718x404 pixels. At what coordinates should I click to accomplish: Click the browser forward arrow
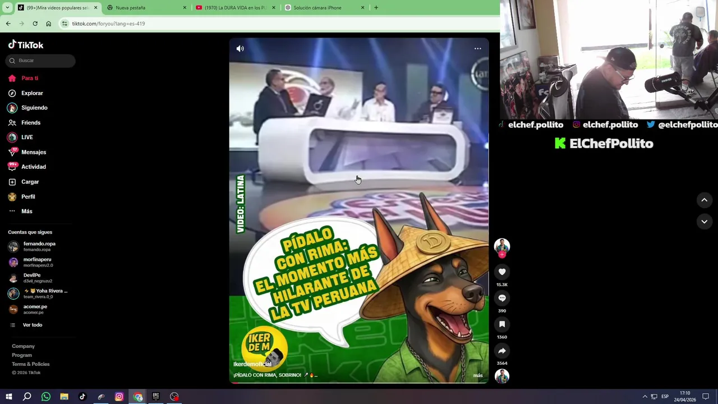tap(21, 24)
